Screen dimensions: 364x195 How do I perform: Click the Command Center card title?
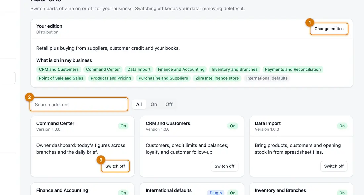pos(55,123)
